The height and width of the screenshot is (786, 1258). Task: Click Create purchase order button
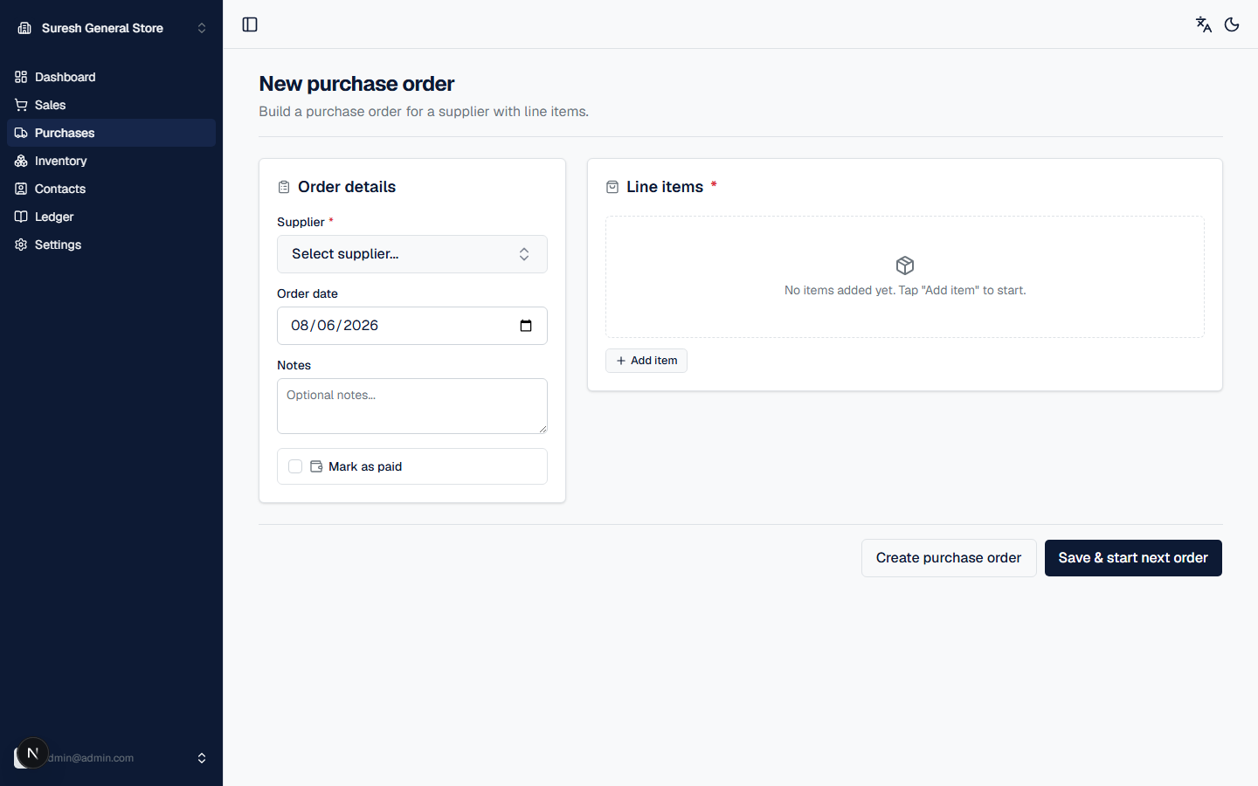949,558
